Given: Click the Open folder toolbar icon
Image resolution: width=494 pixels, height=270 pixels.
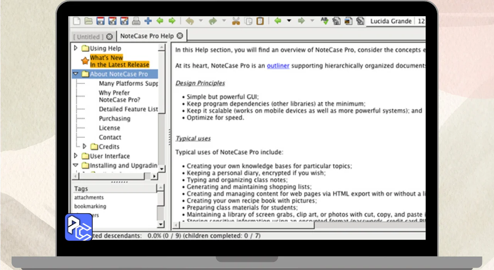Looking at the screenshot, I should [x=88, y=21].
